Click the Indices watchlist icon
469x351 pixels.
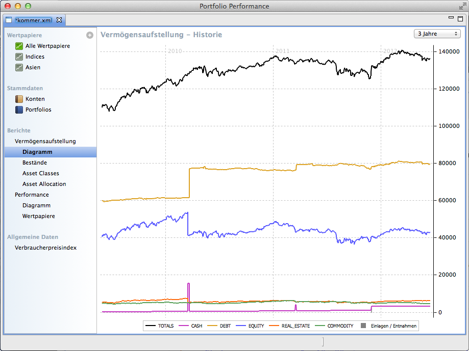(19, 57)
